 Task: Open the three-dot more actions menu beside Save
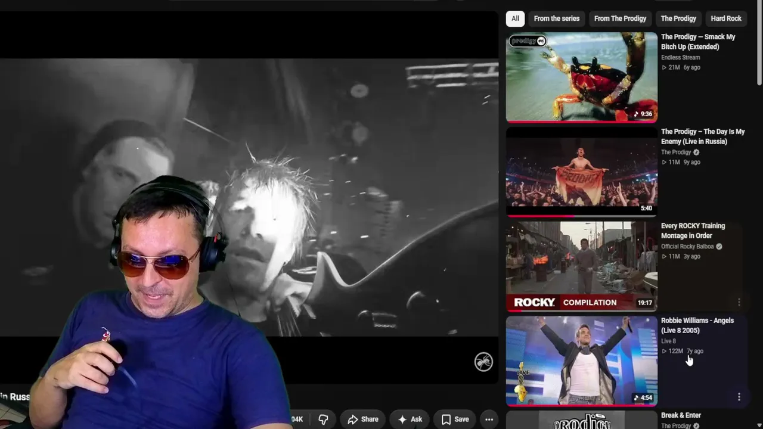489,419
